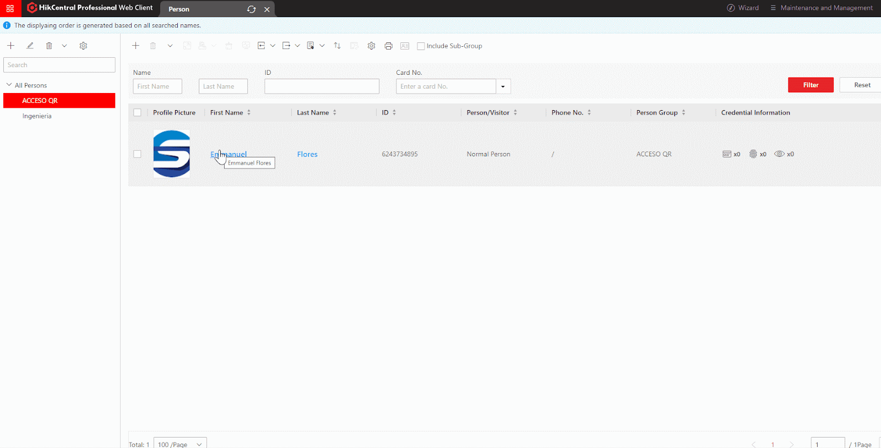Image resolution: width=881 pixels, height=448 pixels.
Task: Check the select-all box in the table header
Action: (x=137, y=112)
